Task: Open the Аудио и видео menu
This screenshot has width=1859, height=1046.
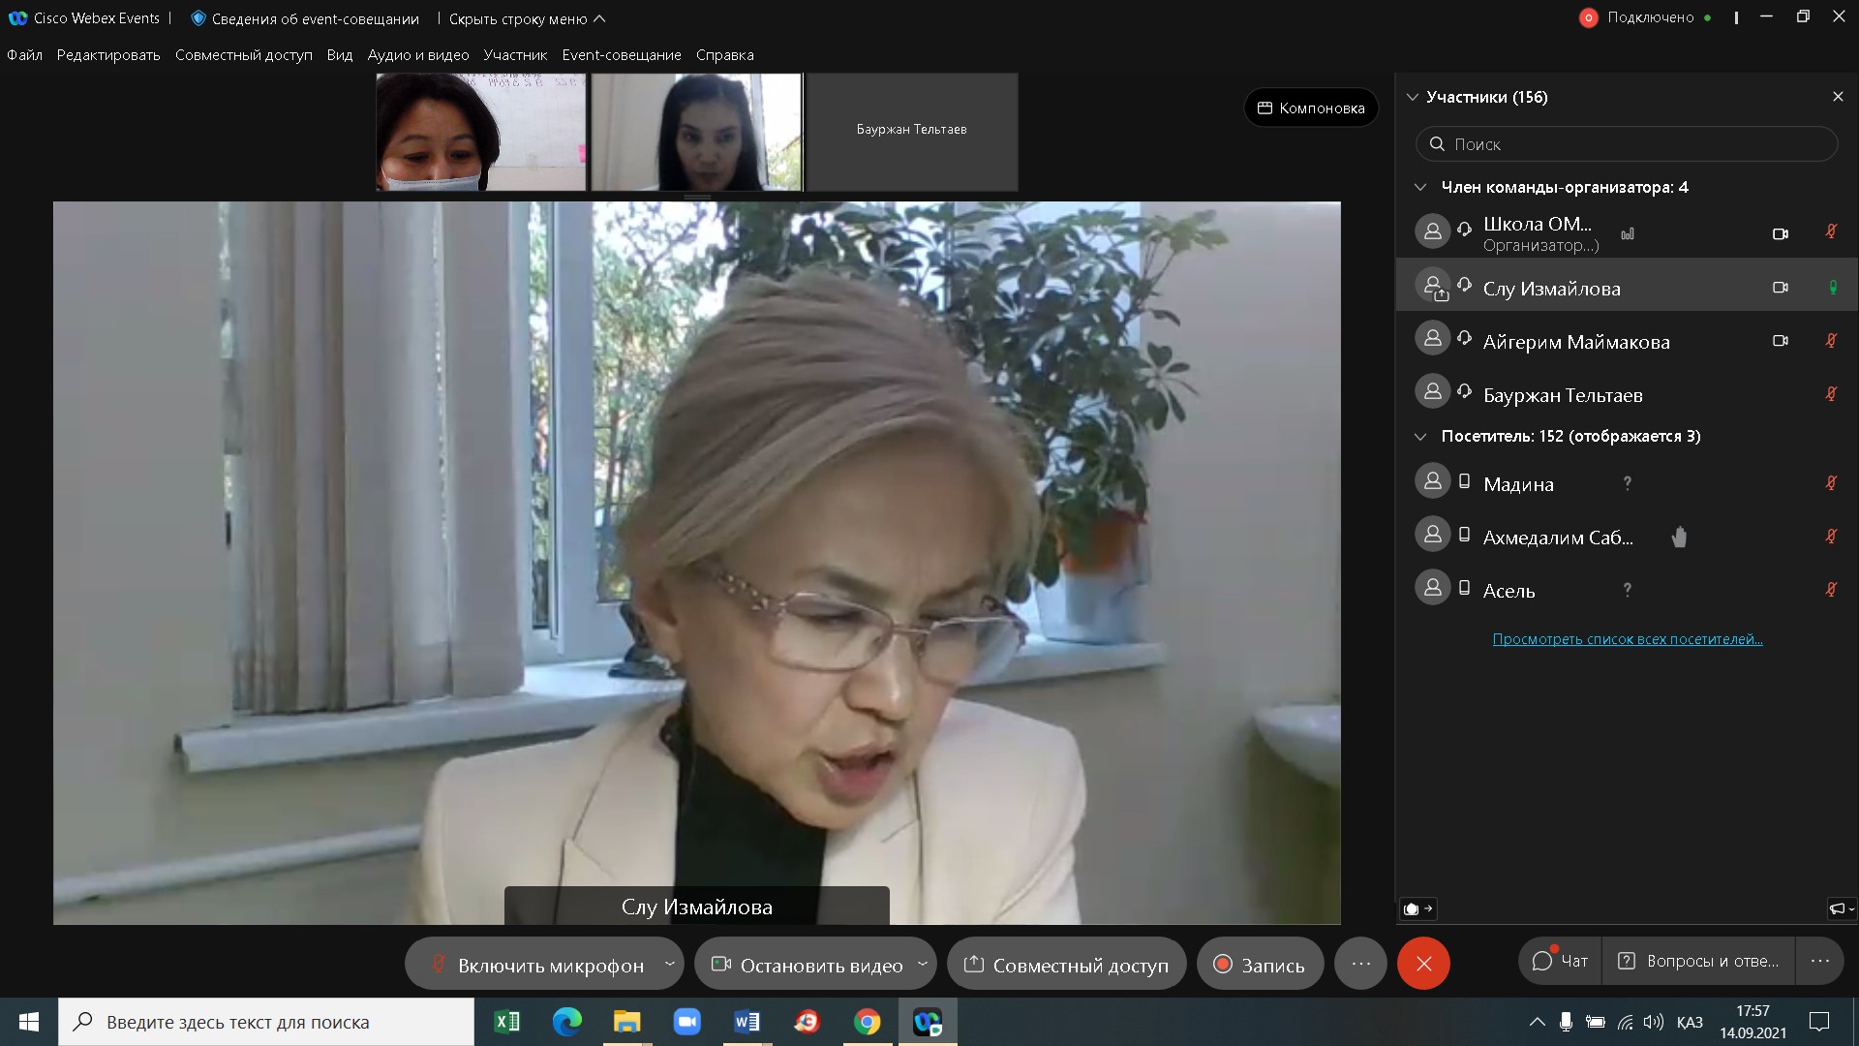Action: 417,55
